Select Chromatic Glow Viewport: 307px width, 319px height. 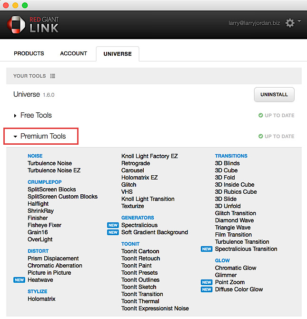[236, 268]
